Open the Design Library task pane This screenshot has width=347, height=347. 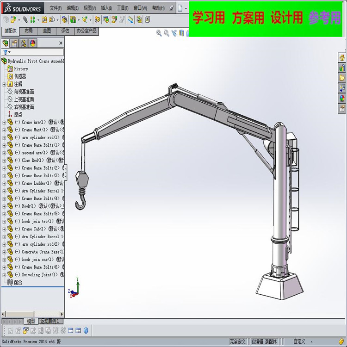(x=342, y=68)
